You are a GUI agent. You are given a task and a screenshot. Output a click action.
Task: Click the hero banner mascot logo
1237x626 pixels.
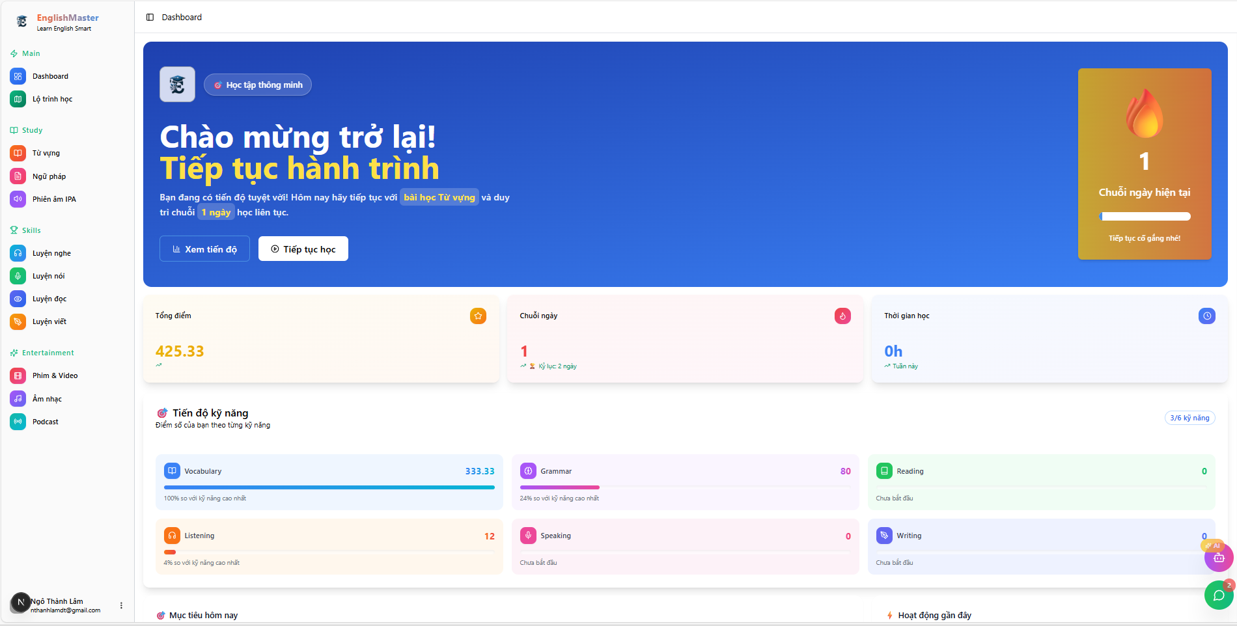click(x=177, y=84)
